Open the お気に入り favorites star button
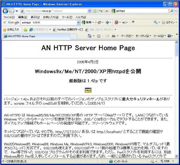 point(11,30)
